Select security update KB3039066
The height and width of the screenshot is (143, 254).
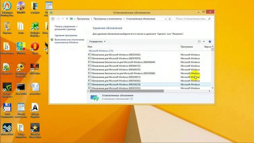149,73
